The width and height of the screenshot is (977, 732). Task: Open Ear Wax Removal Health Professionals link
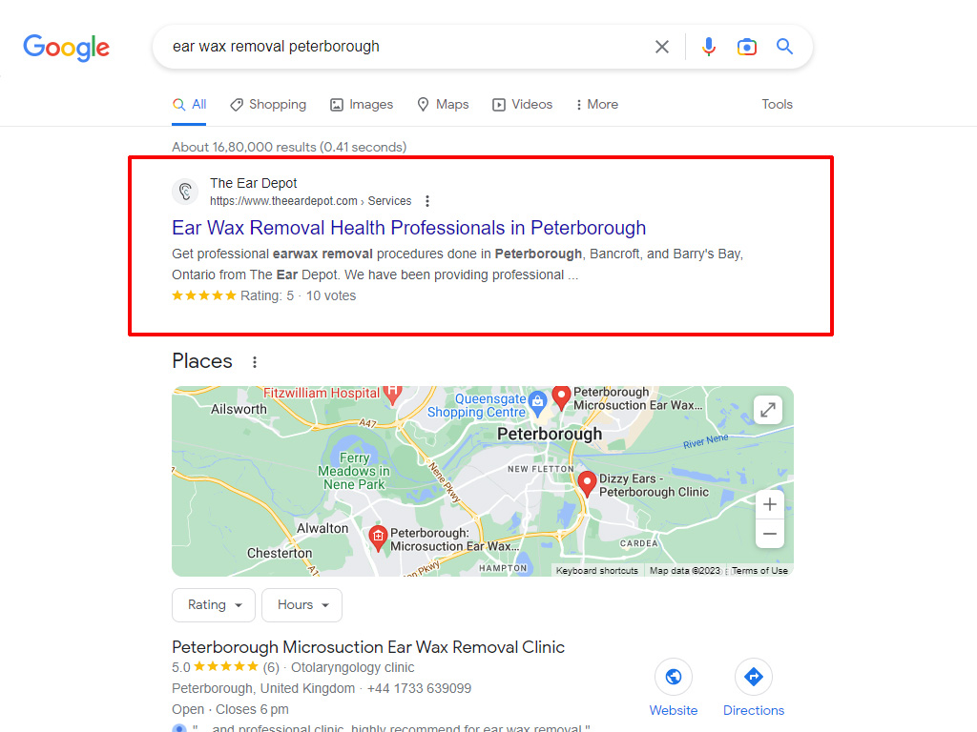click(408, 228)
